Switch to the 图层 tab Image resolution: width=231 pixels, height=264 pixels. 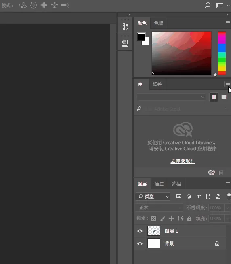coord(142,184)
